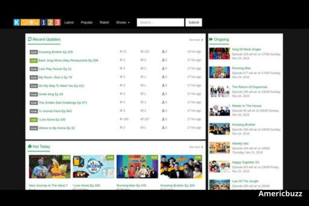Click the thumbs-up icon for Knowing Brother Ep 205
The height and width of the screenshot is (206, 309).
pyautogui.click(x=142, y=51)
